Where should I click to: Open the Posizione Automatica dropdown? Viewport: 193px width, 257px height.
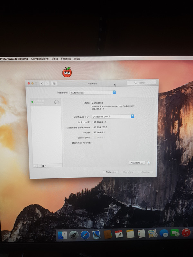coord(93,93)
